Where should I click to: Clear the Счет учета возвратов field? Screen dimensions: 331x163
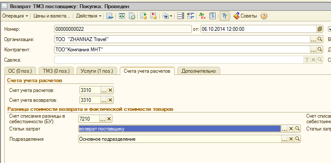coord(110,100)
